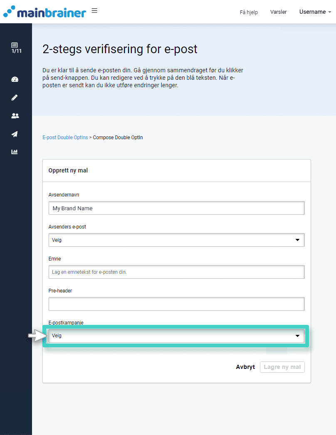Open the bar chart statistics icon
This screenshot has width=336, height=435.
[x=15, y=152]
